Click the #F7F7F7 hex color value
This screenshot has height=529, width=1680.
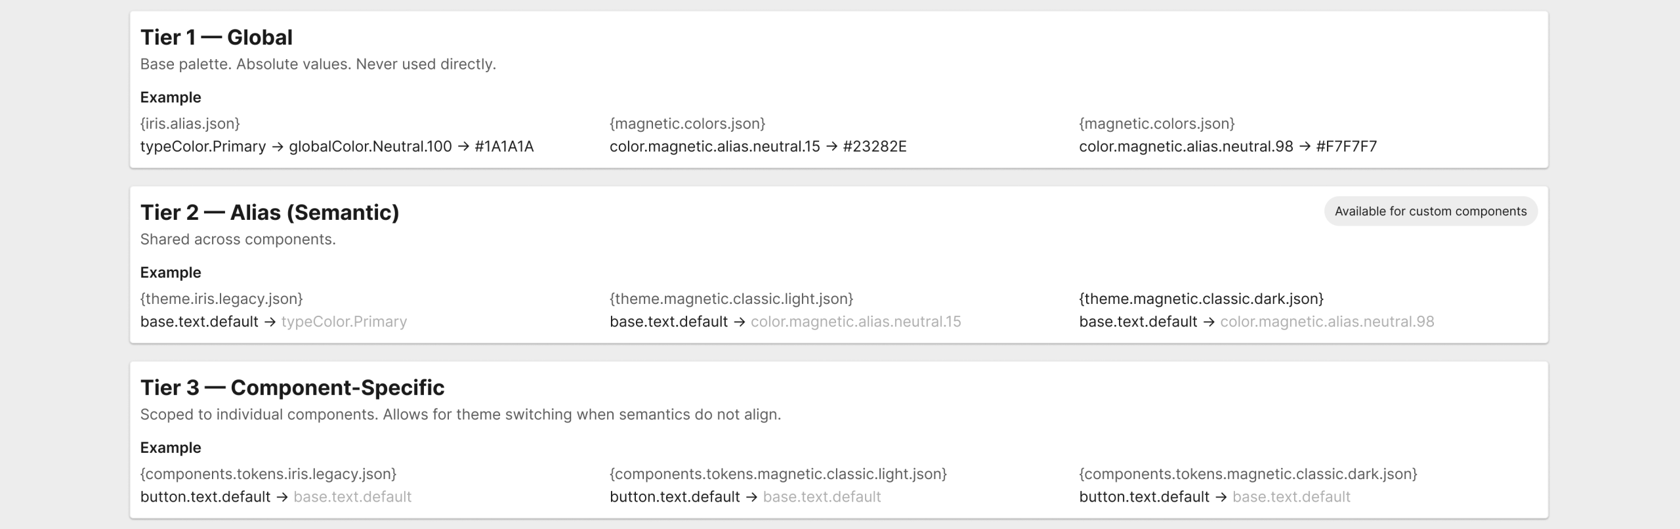[x=1346, y=146]
